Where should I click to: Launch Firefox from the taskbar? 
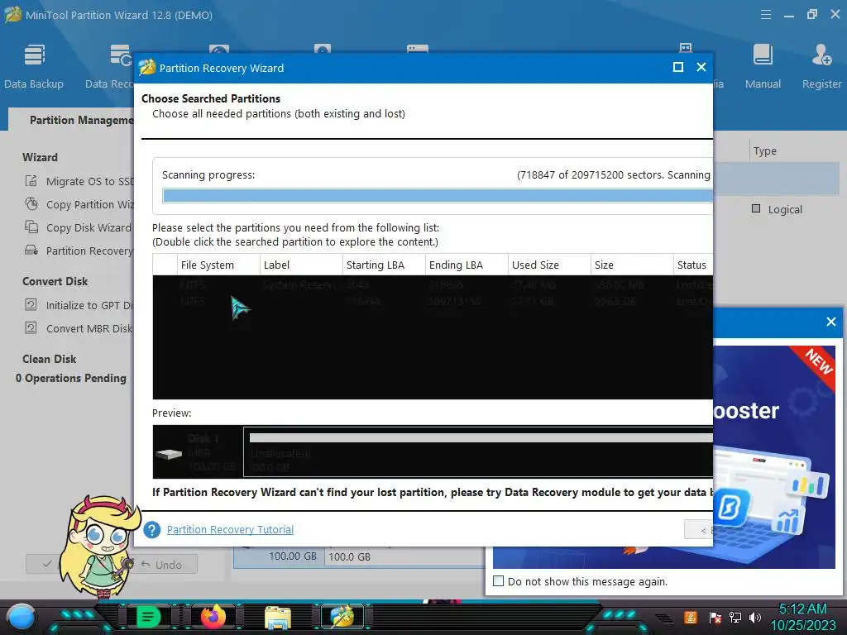click(x=213, y=617)
